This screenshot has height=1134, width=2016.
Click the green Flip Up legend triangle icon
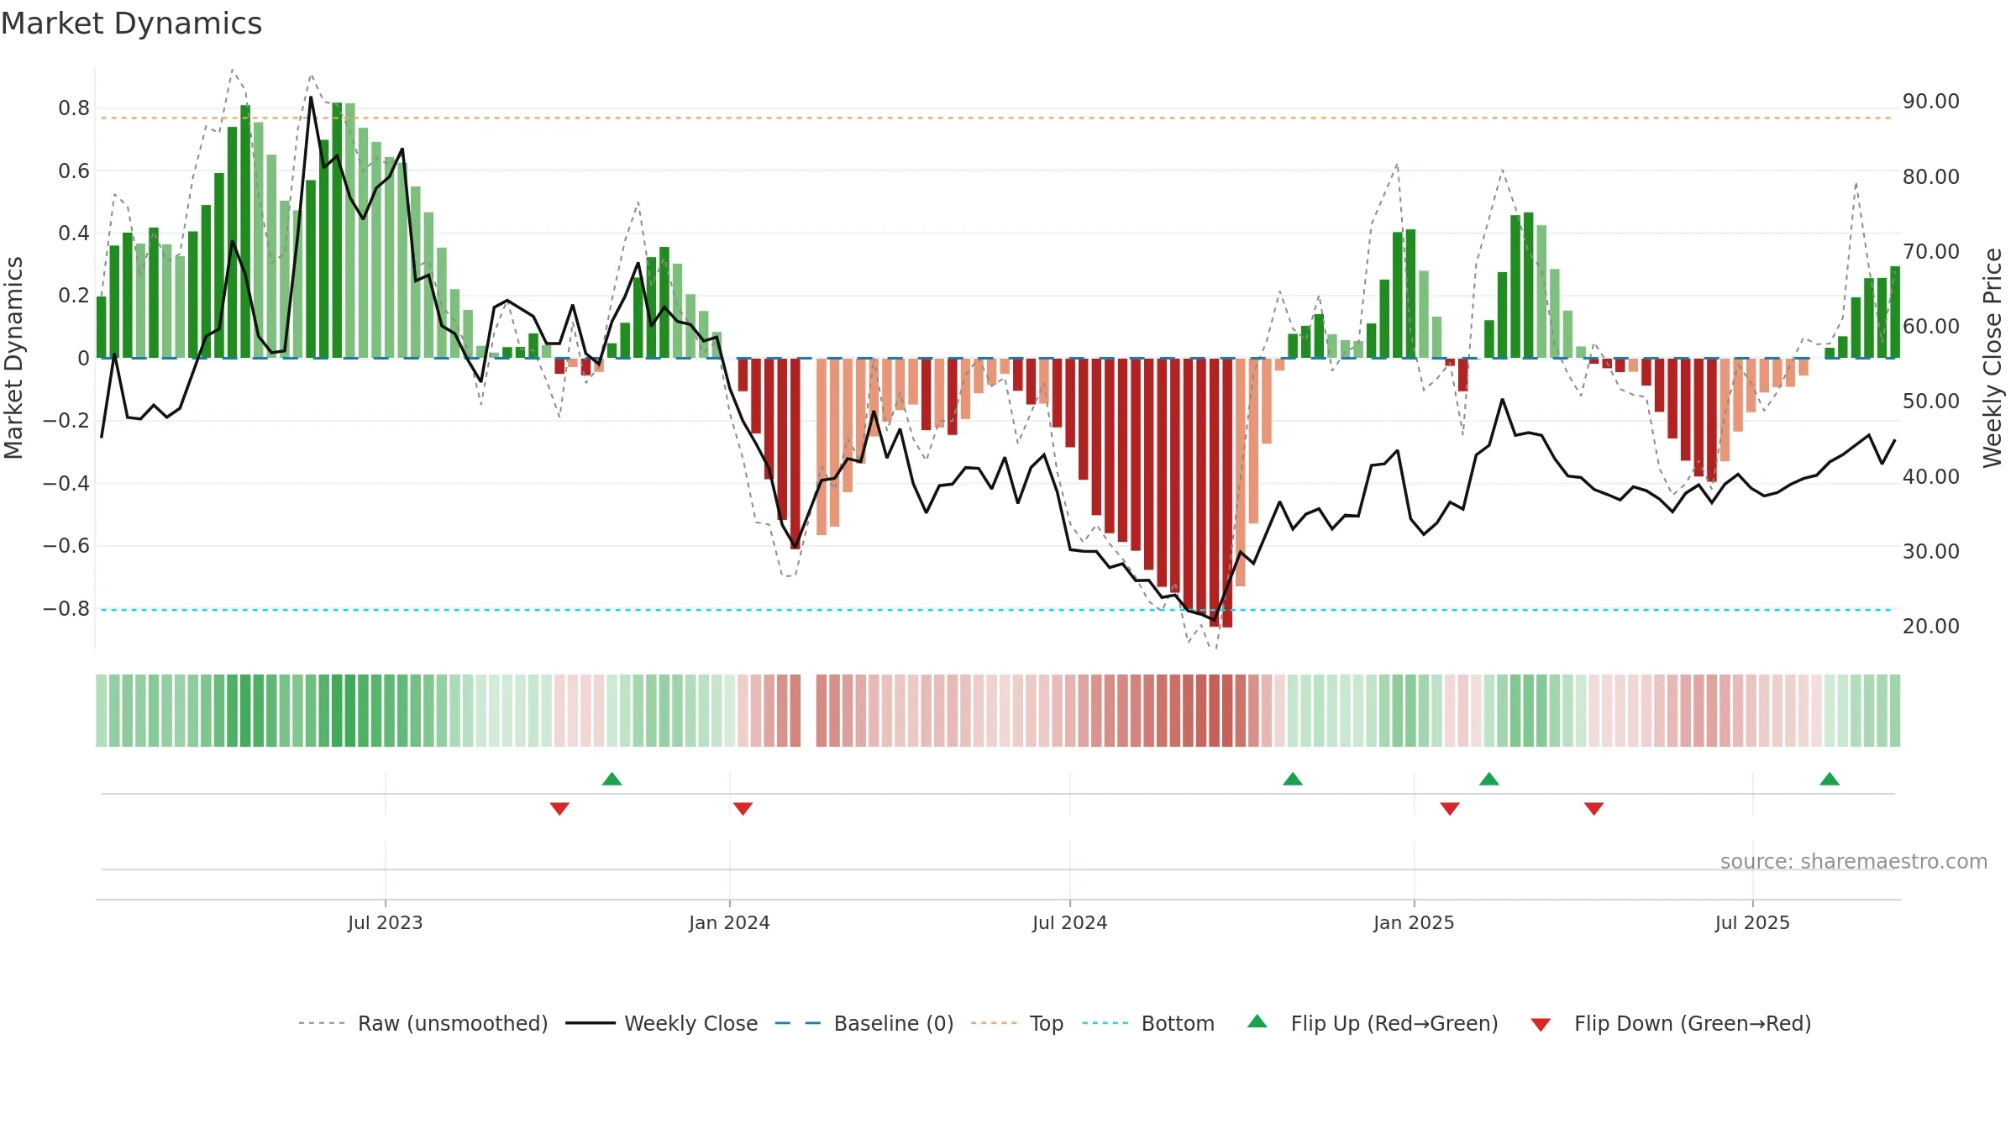coord(1257,1021)
